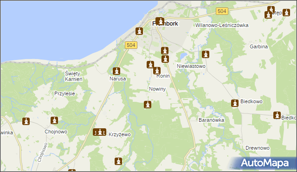
Task: Click the church icon directly above Ronin label
Action: point(157,71)
